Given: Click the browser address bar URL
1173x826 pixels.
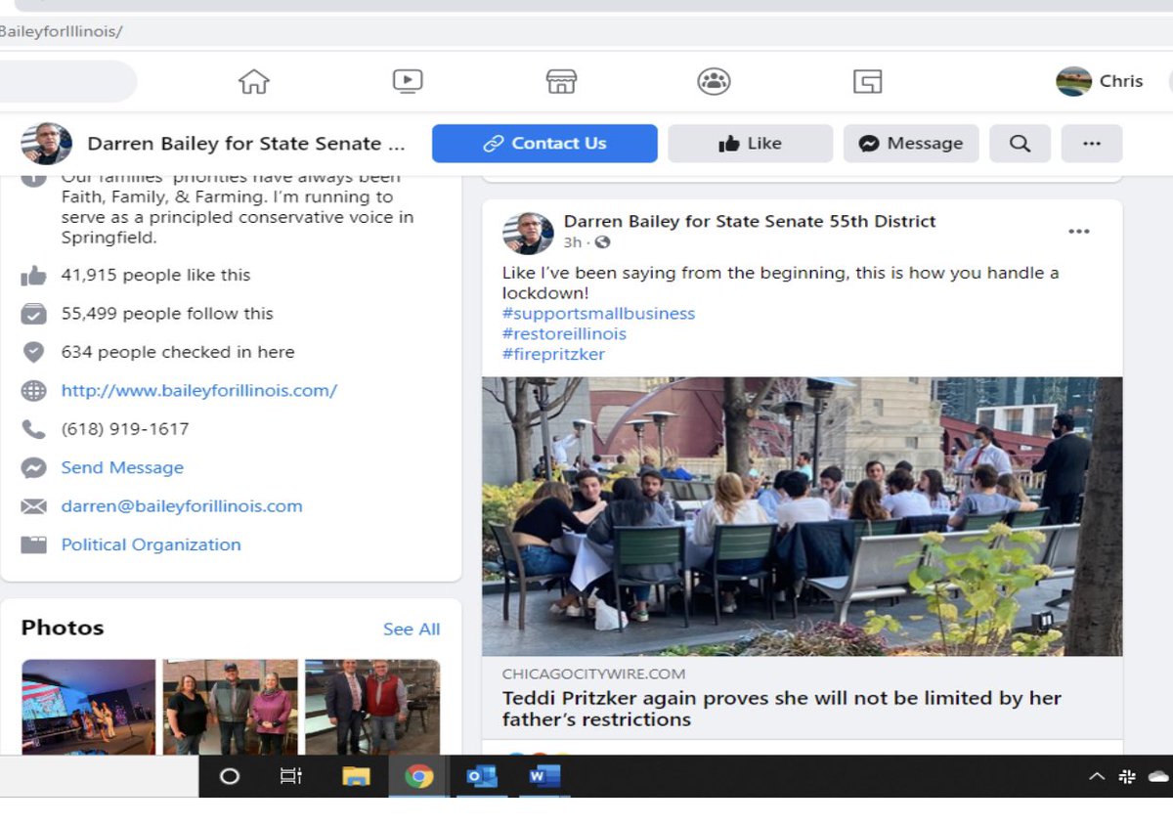Looking at the screenshot, I should click(x=61, y=31).
